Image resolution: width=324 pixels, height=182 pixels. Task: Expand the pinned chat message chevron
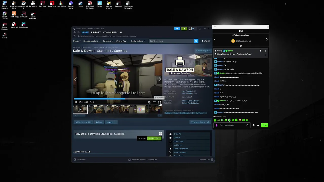(265, 55)
